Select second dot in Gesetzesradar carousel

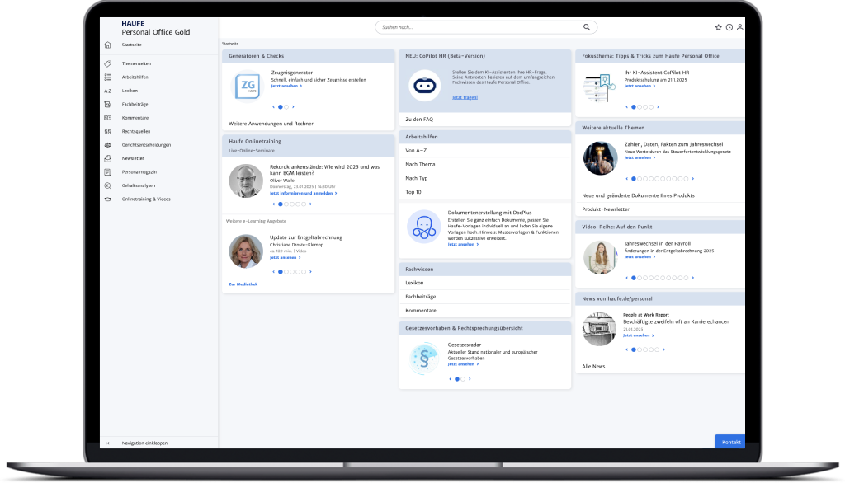[463, 379]
